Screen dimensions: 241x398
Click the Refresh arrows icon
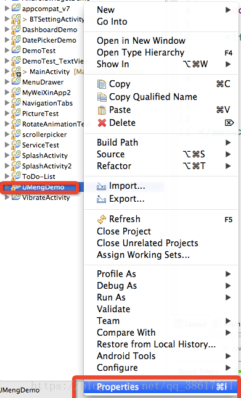pos(102,219)
